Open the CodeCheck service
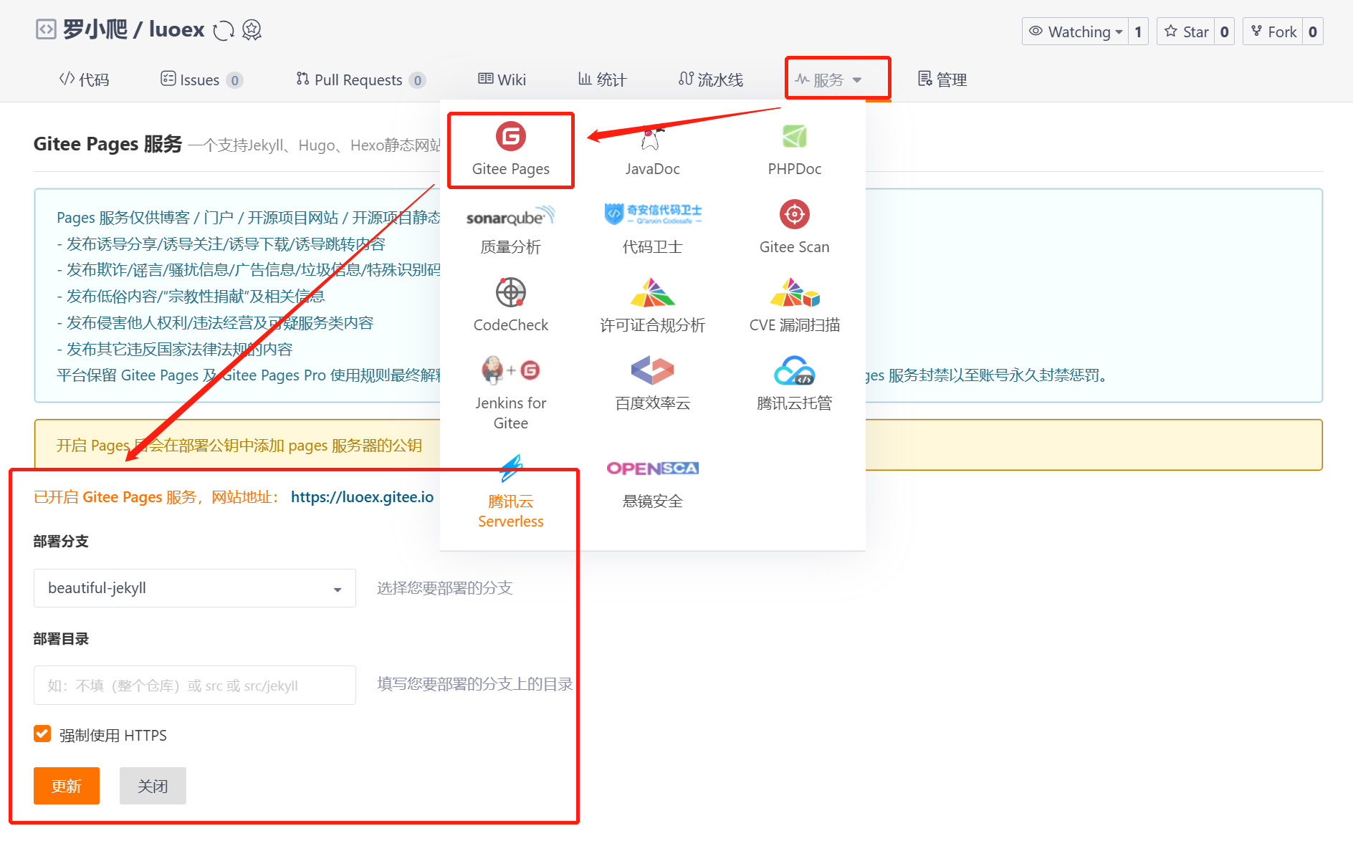 510,306
